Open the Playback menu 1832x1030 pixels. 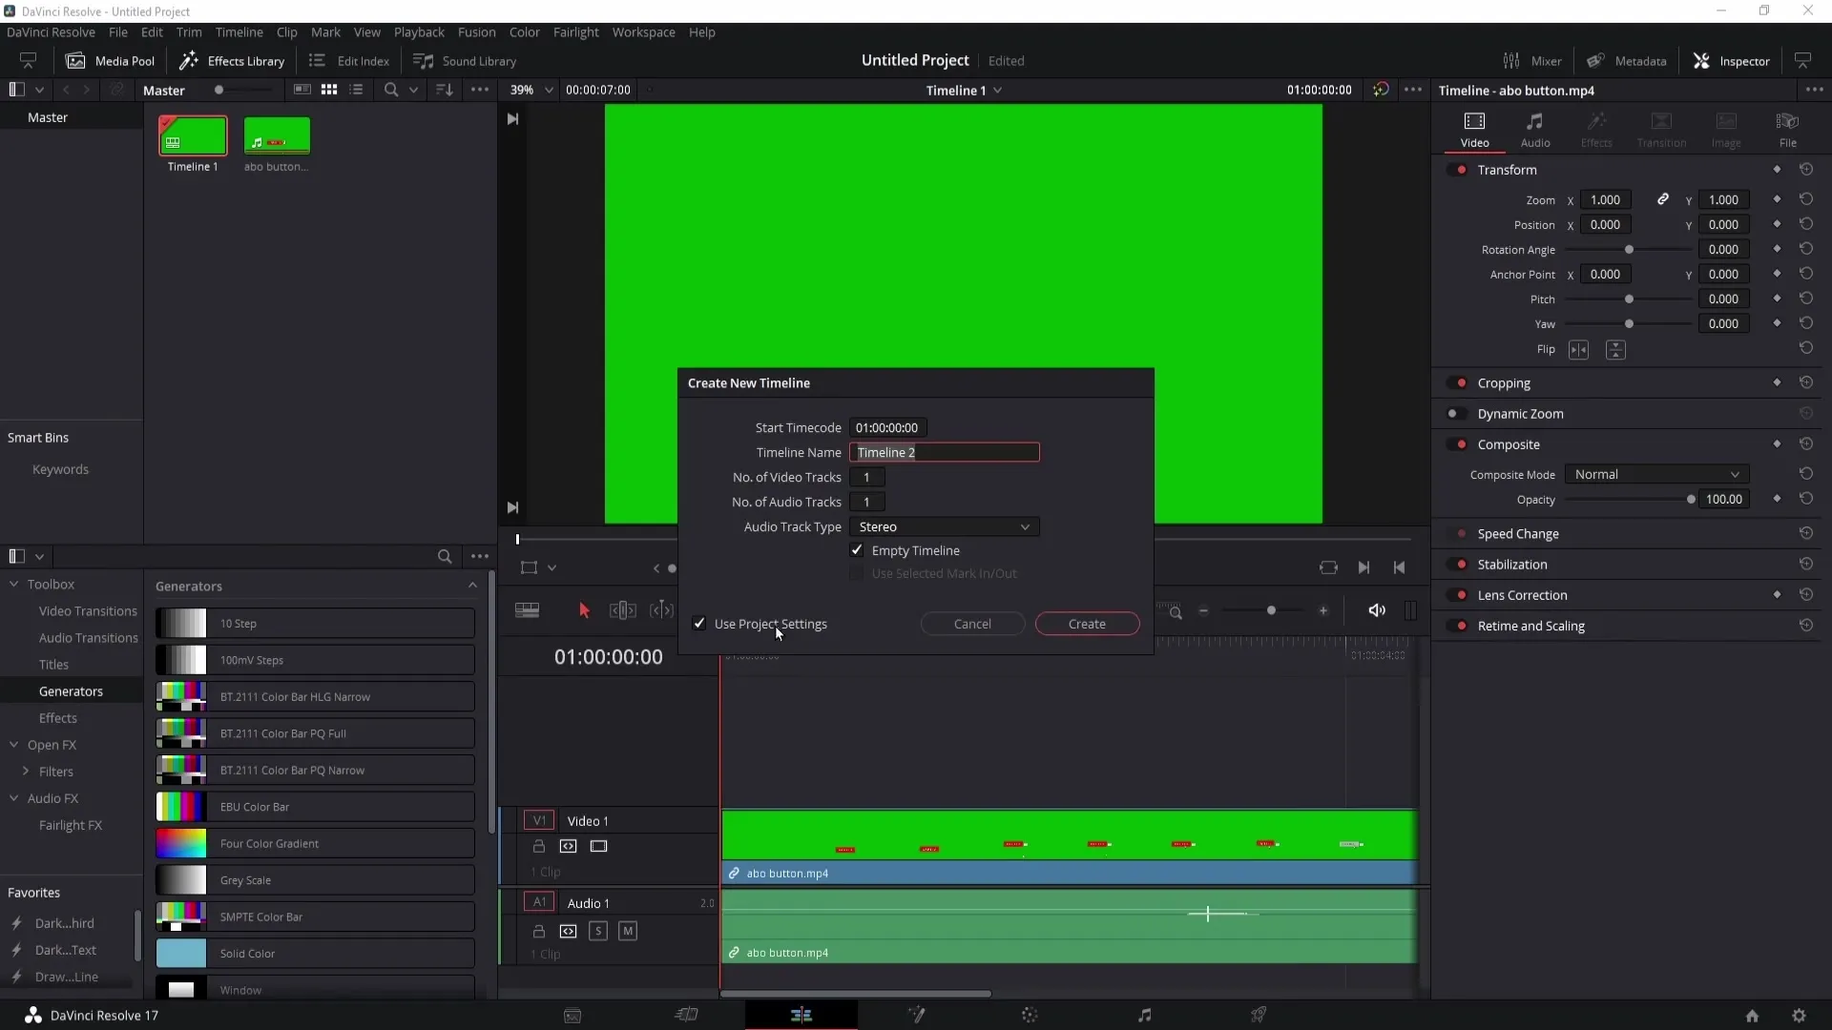(x=419, y=31)
